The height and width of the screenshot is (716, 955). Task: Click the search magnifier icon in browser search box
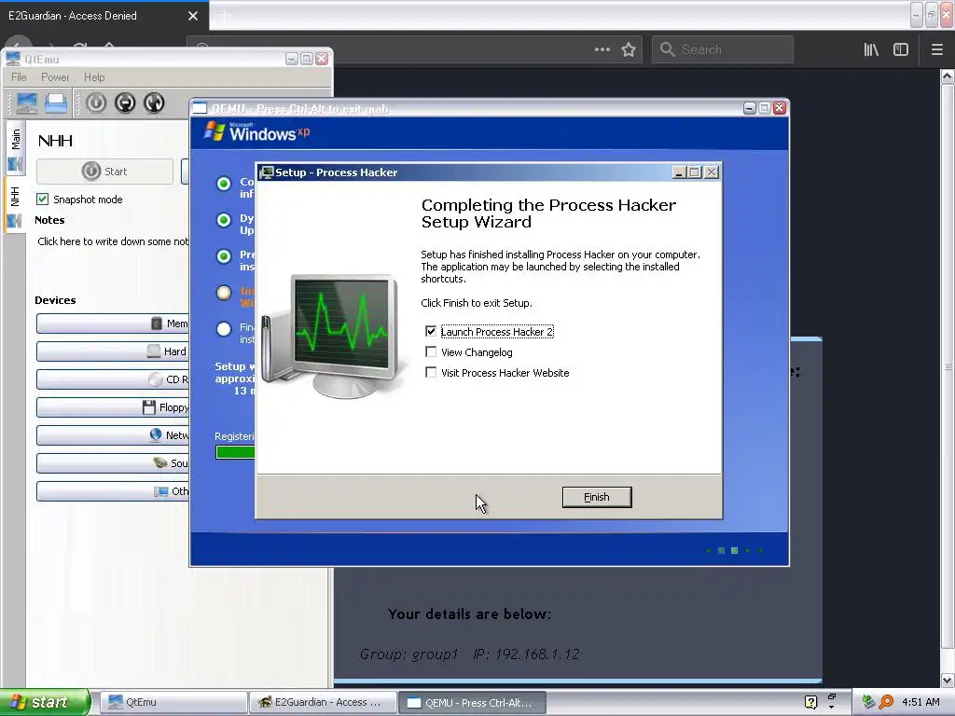(668, 49)
